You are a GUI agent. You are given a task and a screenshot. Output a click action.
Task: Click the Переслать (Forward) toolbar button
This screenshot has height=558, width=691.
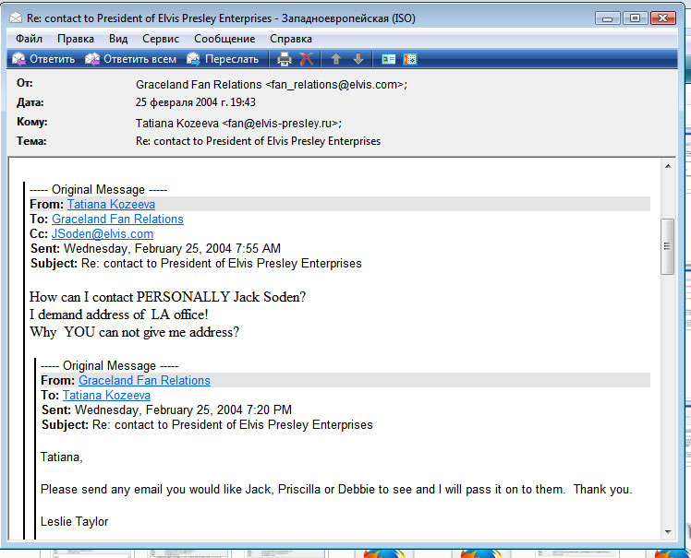[223, 59]
